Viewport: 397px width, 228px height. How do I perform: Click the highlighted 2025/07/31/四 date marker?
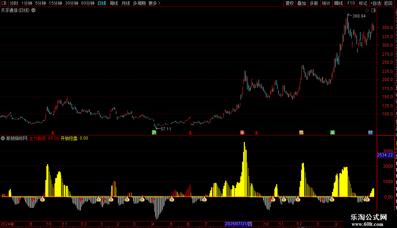(x=238, y=224)
